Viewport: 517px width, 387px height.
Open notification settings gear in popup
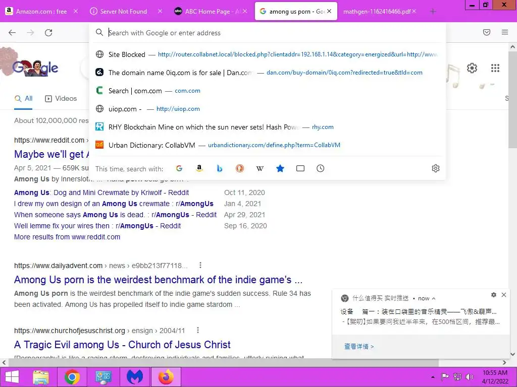[494, 295]
